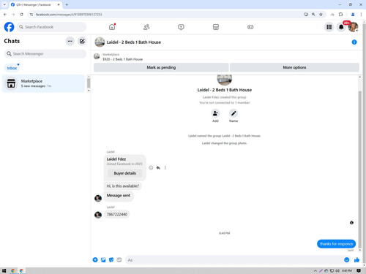Open the browser extensions icon
366x274 pixels.
[341, 15]
